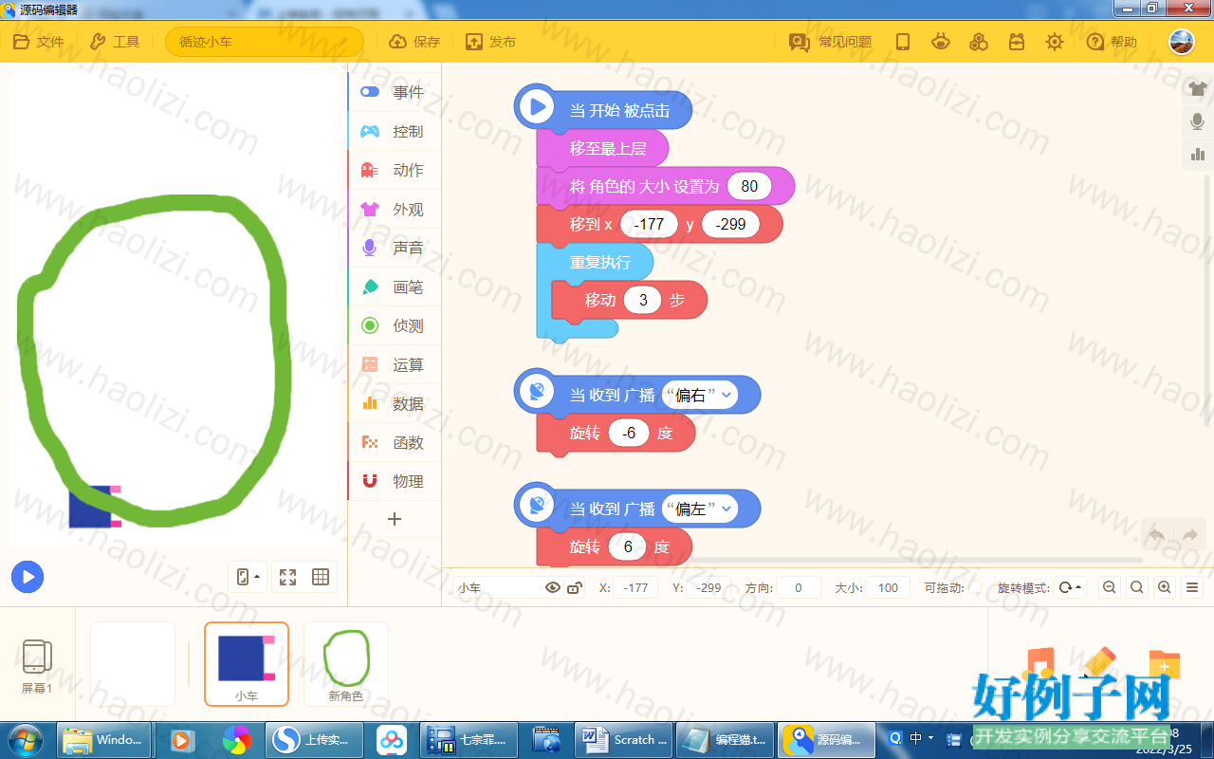Select the 声音 block category
1214x759 pixels.
395,248
